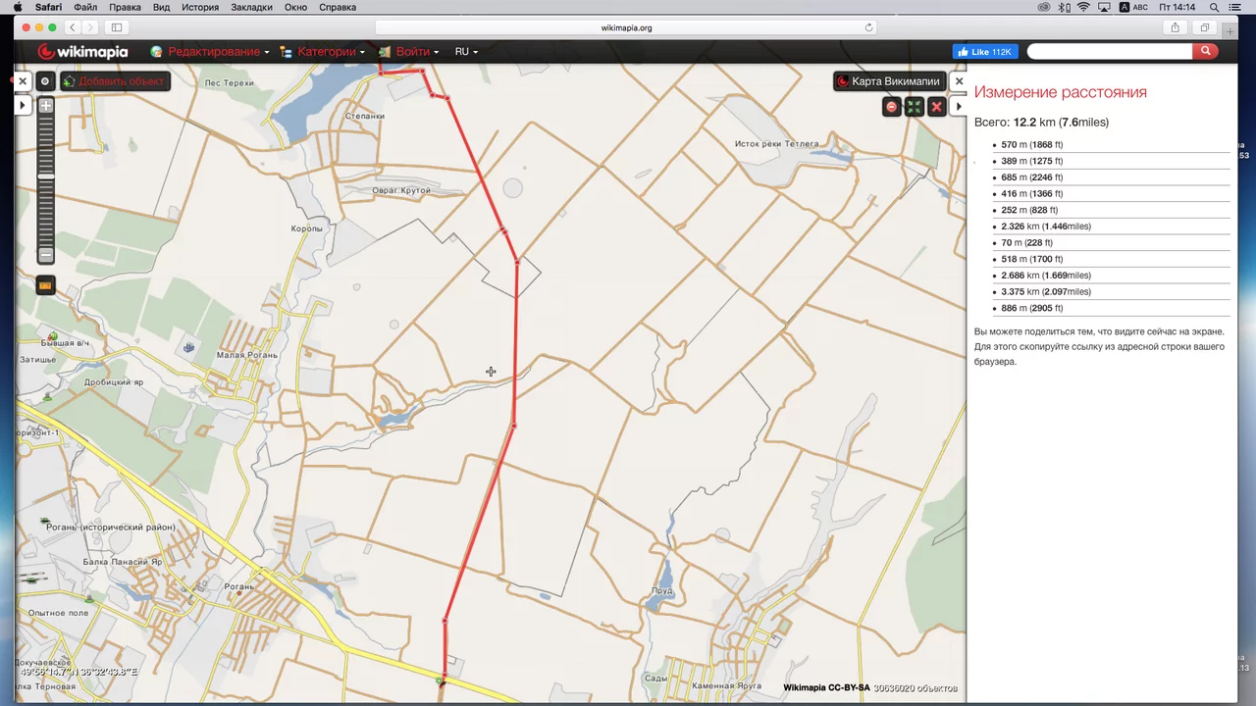Toggle the Safari sidebar button
Image resolution: width=1256 pixels, height=706 pixels.
tap(117, 27)
